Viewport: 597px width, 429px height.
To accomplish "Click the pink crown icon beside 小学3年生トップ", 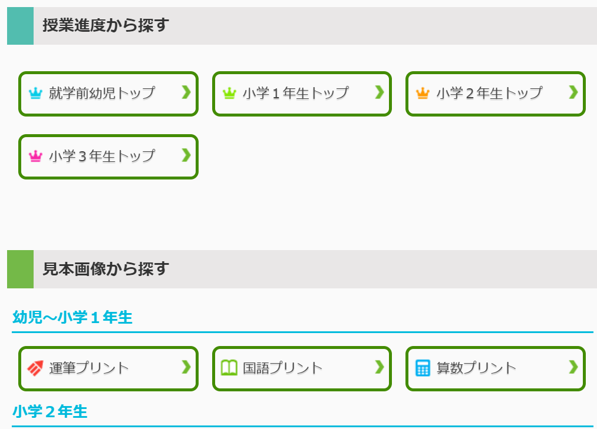I will pos(35,156).
